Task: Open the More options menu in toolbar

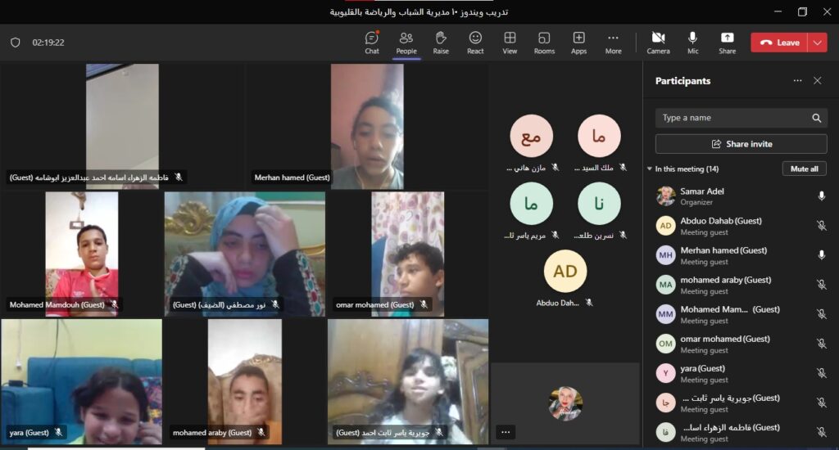Action: coord(613,43)
